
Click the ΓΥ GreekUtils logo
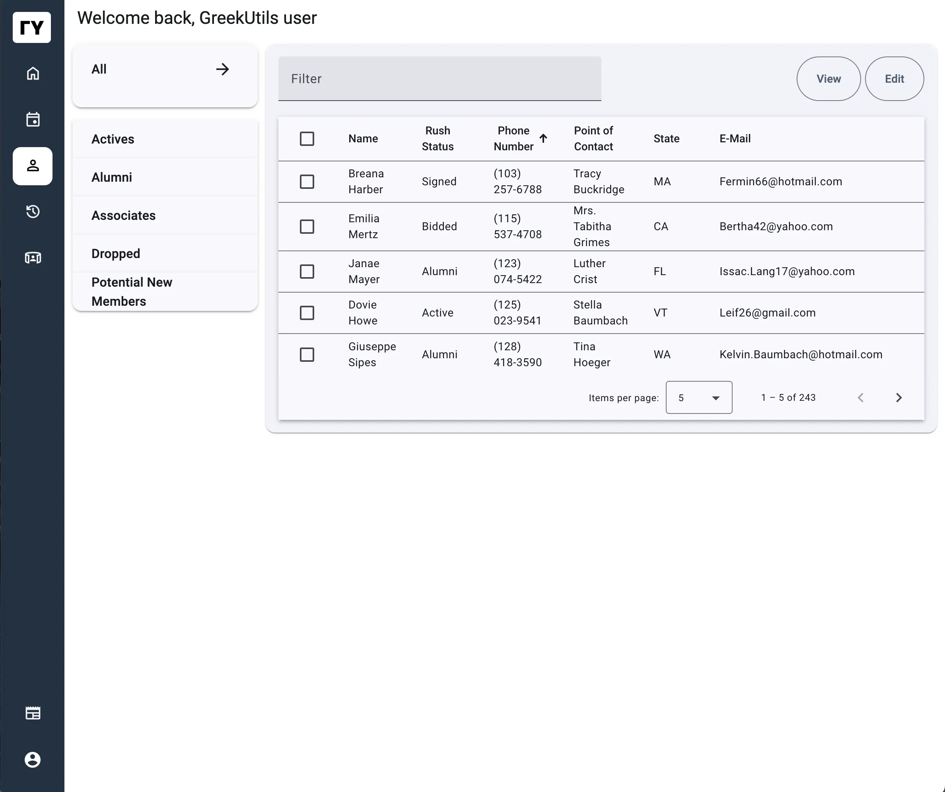coord(32,27)
